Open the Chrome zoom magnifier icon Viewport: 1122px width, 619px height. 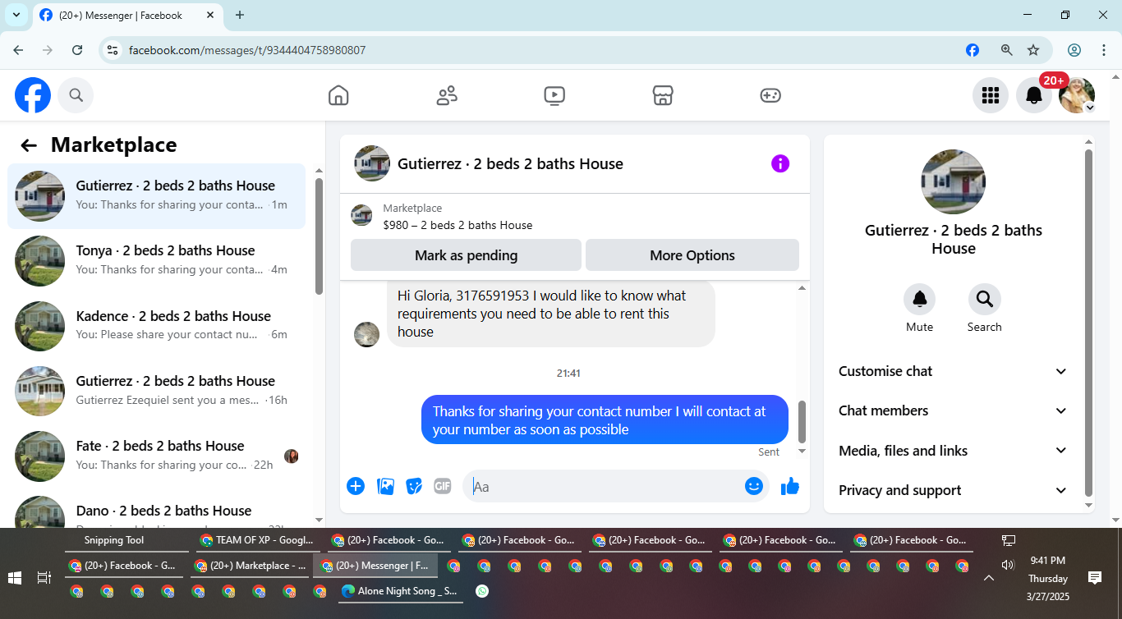click(1006, 50)
